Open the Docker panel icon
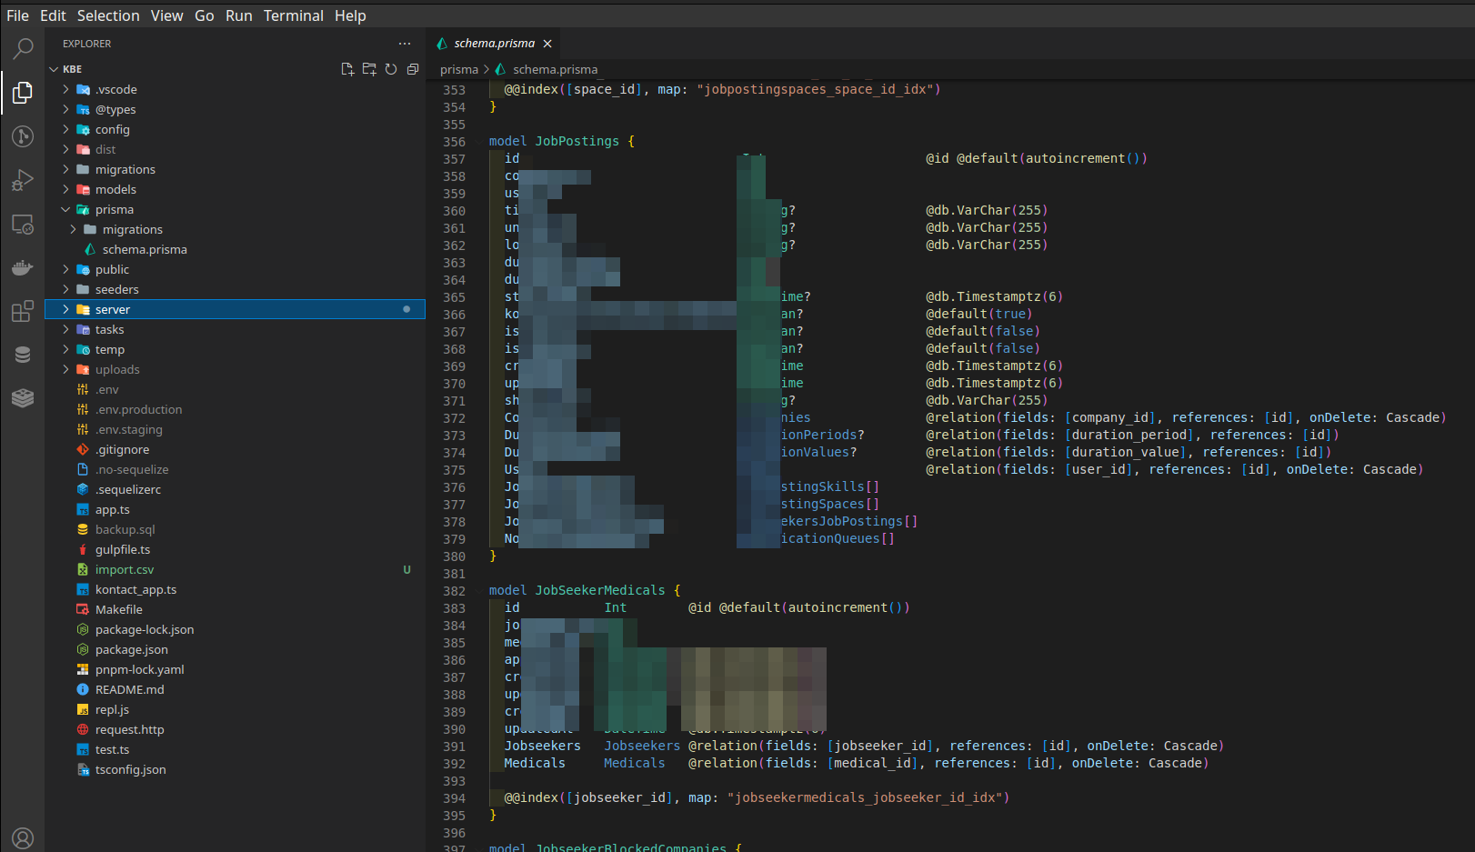1475x852 pixels. [23, 268]
